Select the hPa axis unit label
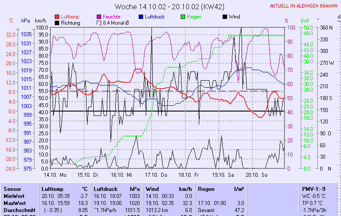This screenshot has width=341, height=216. 25,21
